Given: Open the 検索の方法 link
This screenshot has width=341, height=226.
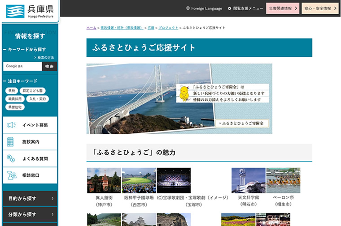Looking at the screenshot, I should coord(45,58).
